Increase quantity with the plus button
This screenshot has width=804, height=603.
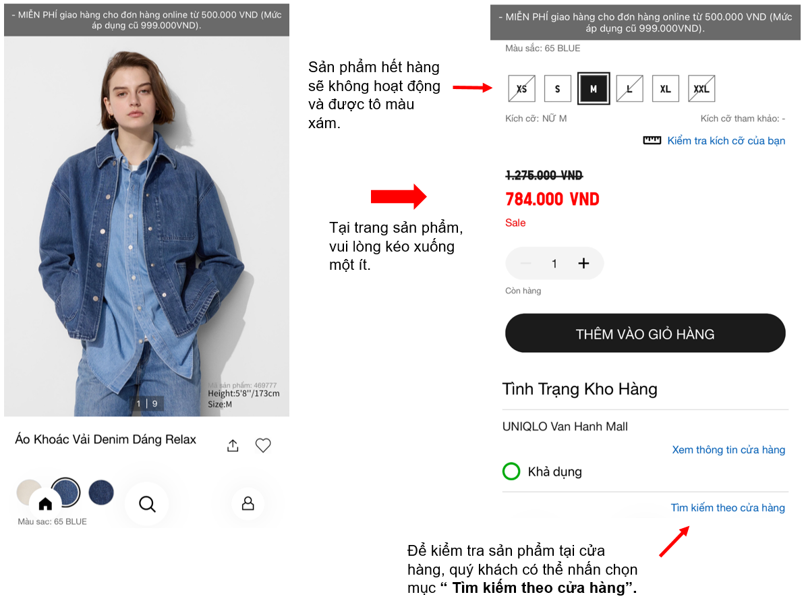(583, 264)
